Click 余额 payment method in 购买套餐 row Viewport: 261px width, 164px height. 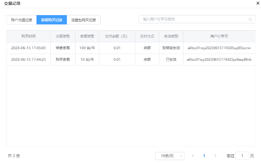[x=147, y=60]
